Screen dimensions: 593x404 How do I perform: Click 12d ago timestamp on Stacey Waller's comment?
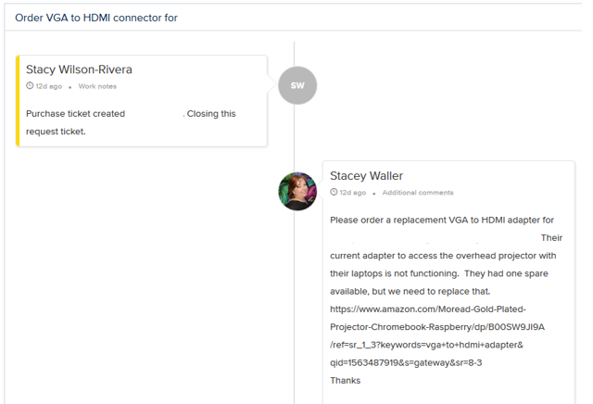pos(353,193)
